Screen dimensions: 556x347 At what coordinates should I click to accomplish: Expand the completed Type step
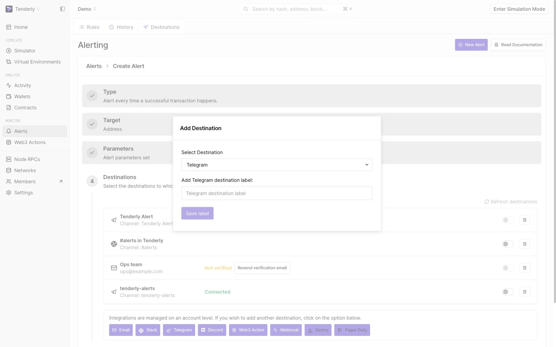(312, 96)
